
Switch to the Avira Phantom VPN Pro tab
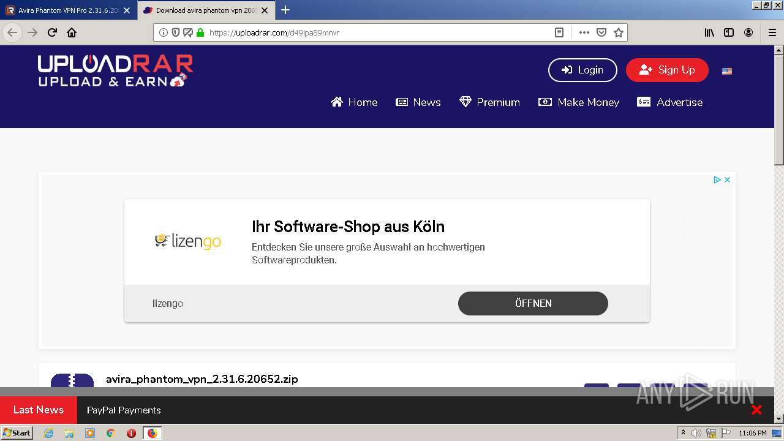point(67,10)
